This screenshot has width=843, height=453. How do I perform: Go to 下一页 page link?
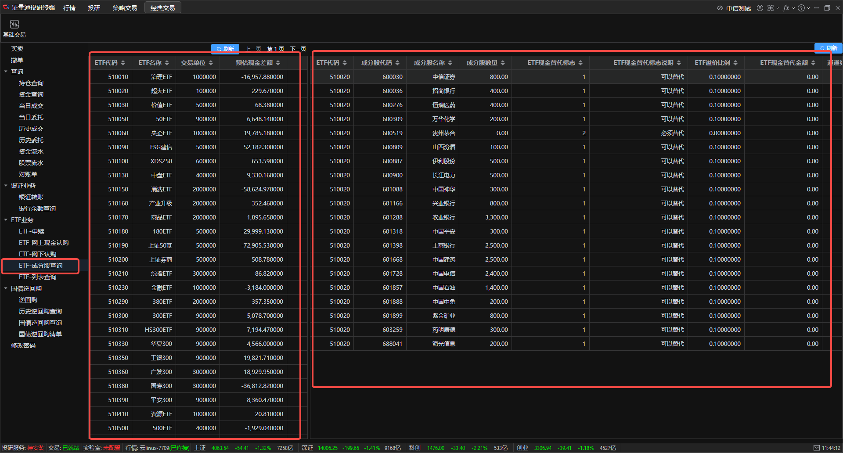(298, 49)
